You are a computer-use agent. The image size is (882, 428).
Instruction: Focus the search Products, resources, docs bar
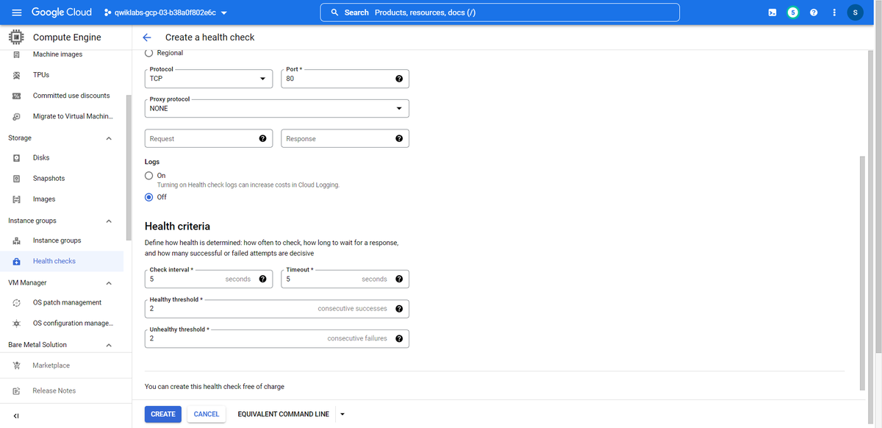tap(500, 13)
